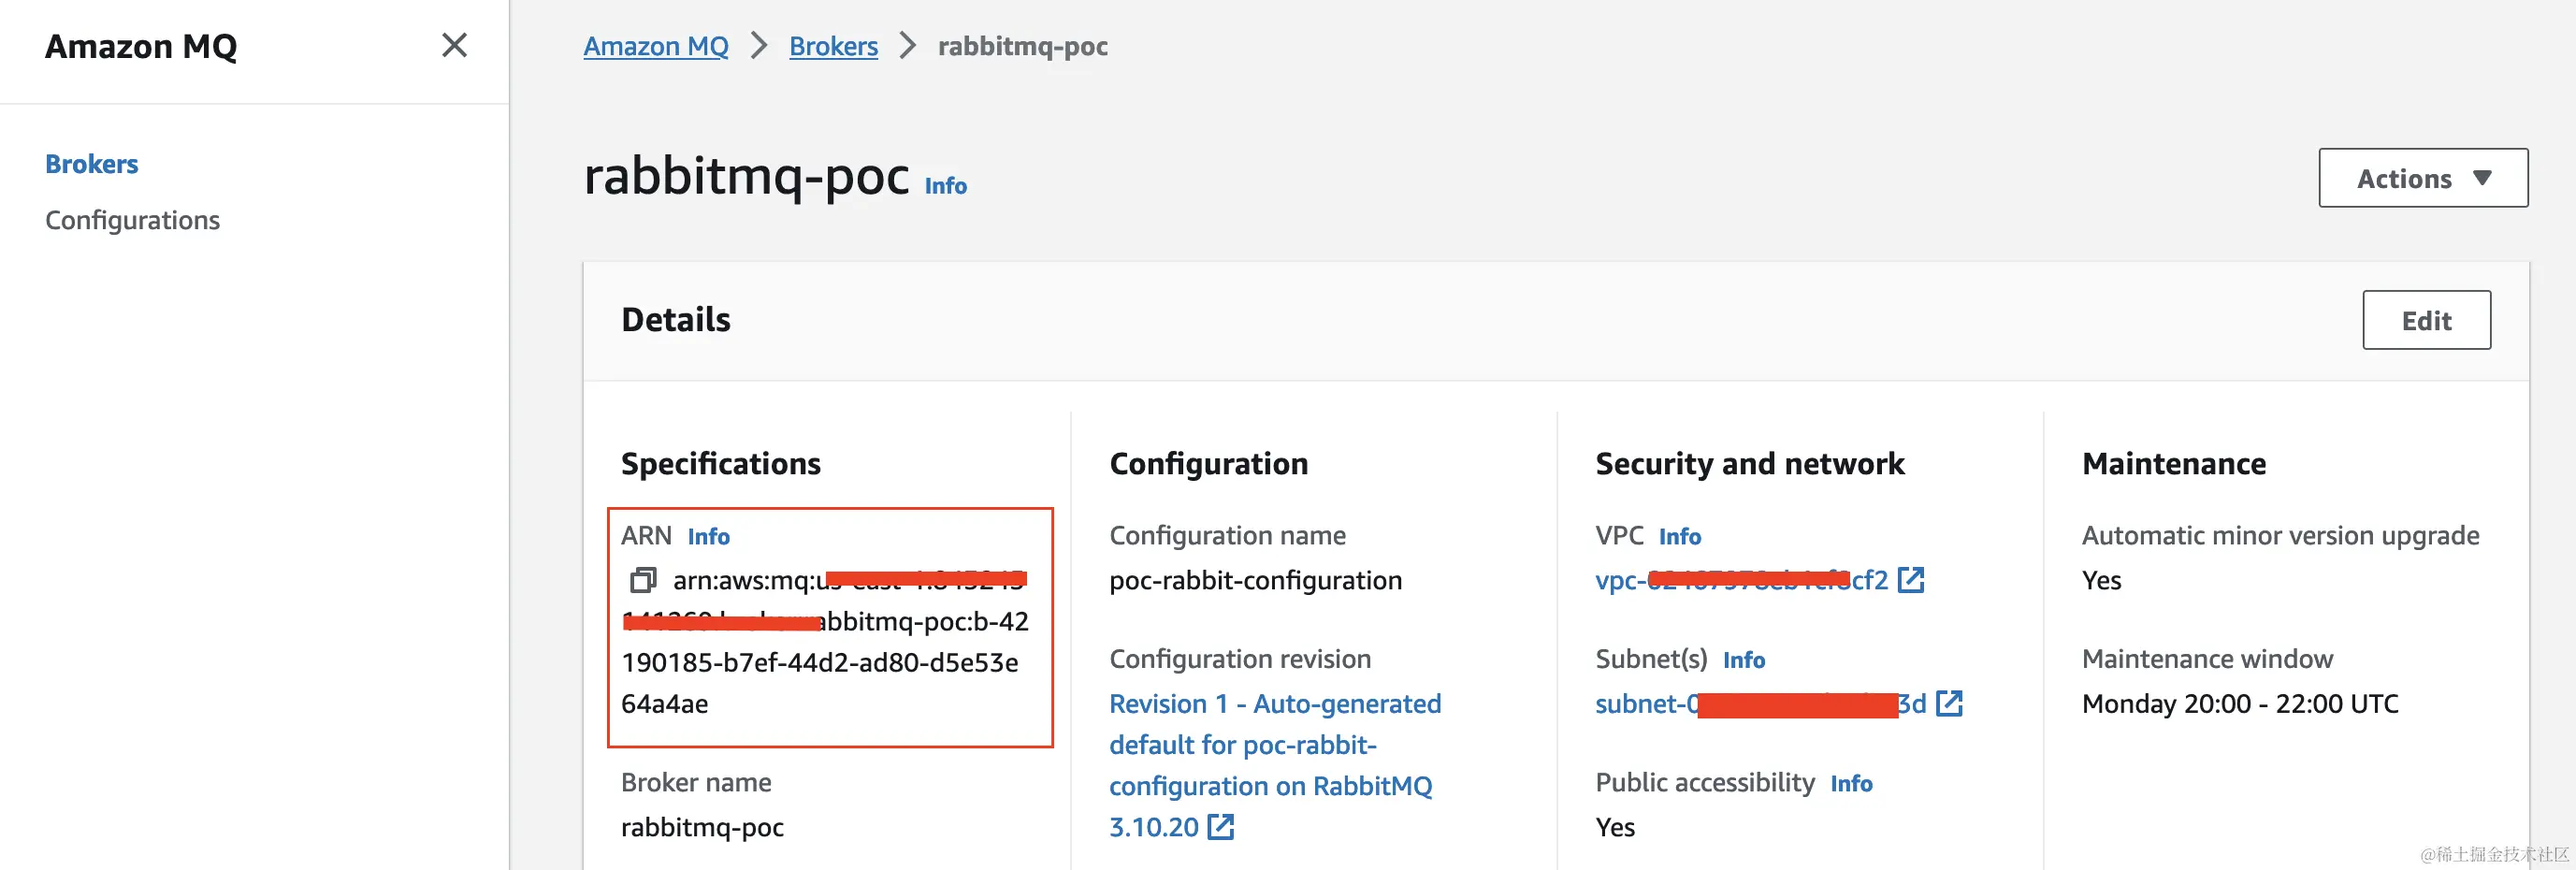Screen dimensions: 2576x870
Task: Close the Amazon MQ side panel
Action: pyautogui.click(x=454, y=45)
